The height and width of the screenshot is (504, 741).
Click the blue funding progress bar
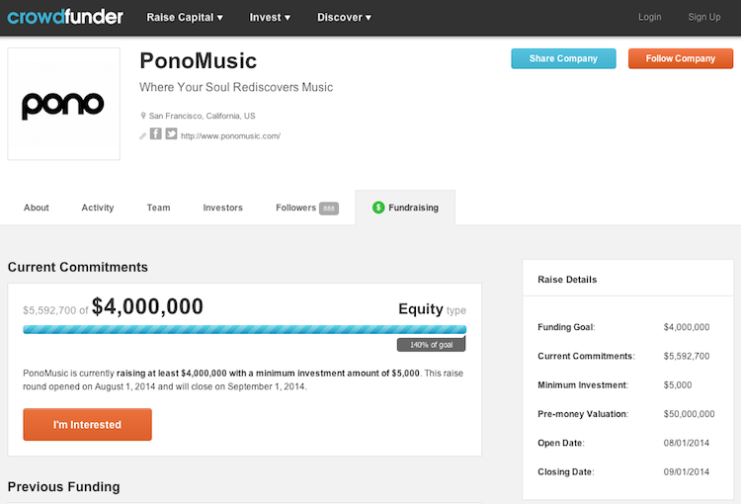click(245, 329)
